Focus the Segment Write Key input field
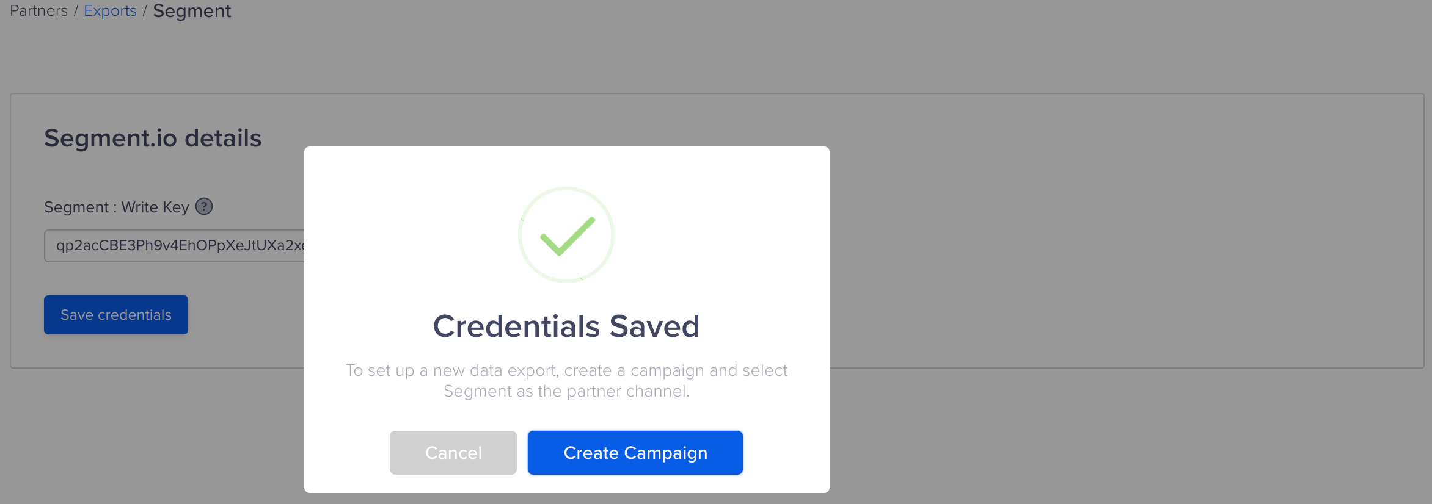Viewport: 1432px width, 504px height. coord(175,246)
